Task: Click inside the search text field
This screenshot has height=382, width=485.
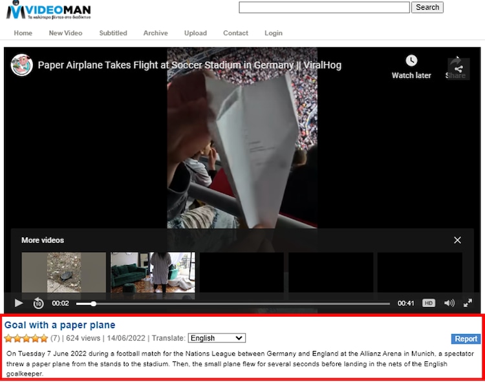Action: coord(324,7)
